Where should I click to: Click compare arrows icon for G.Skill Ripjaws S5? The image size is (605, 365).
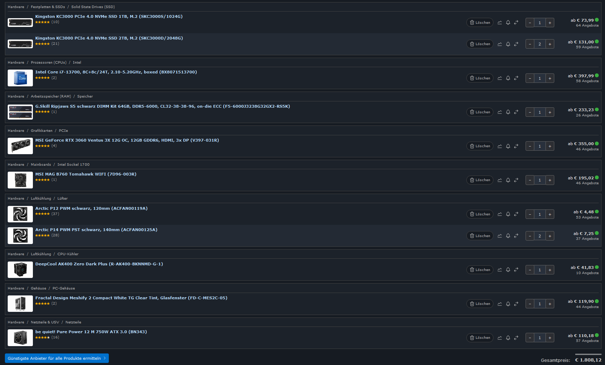516,112
